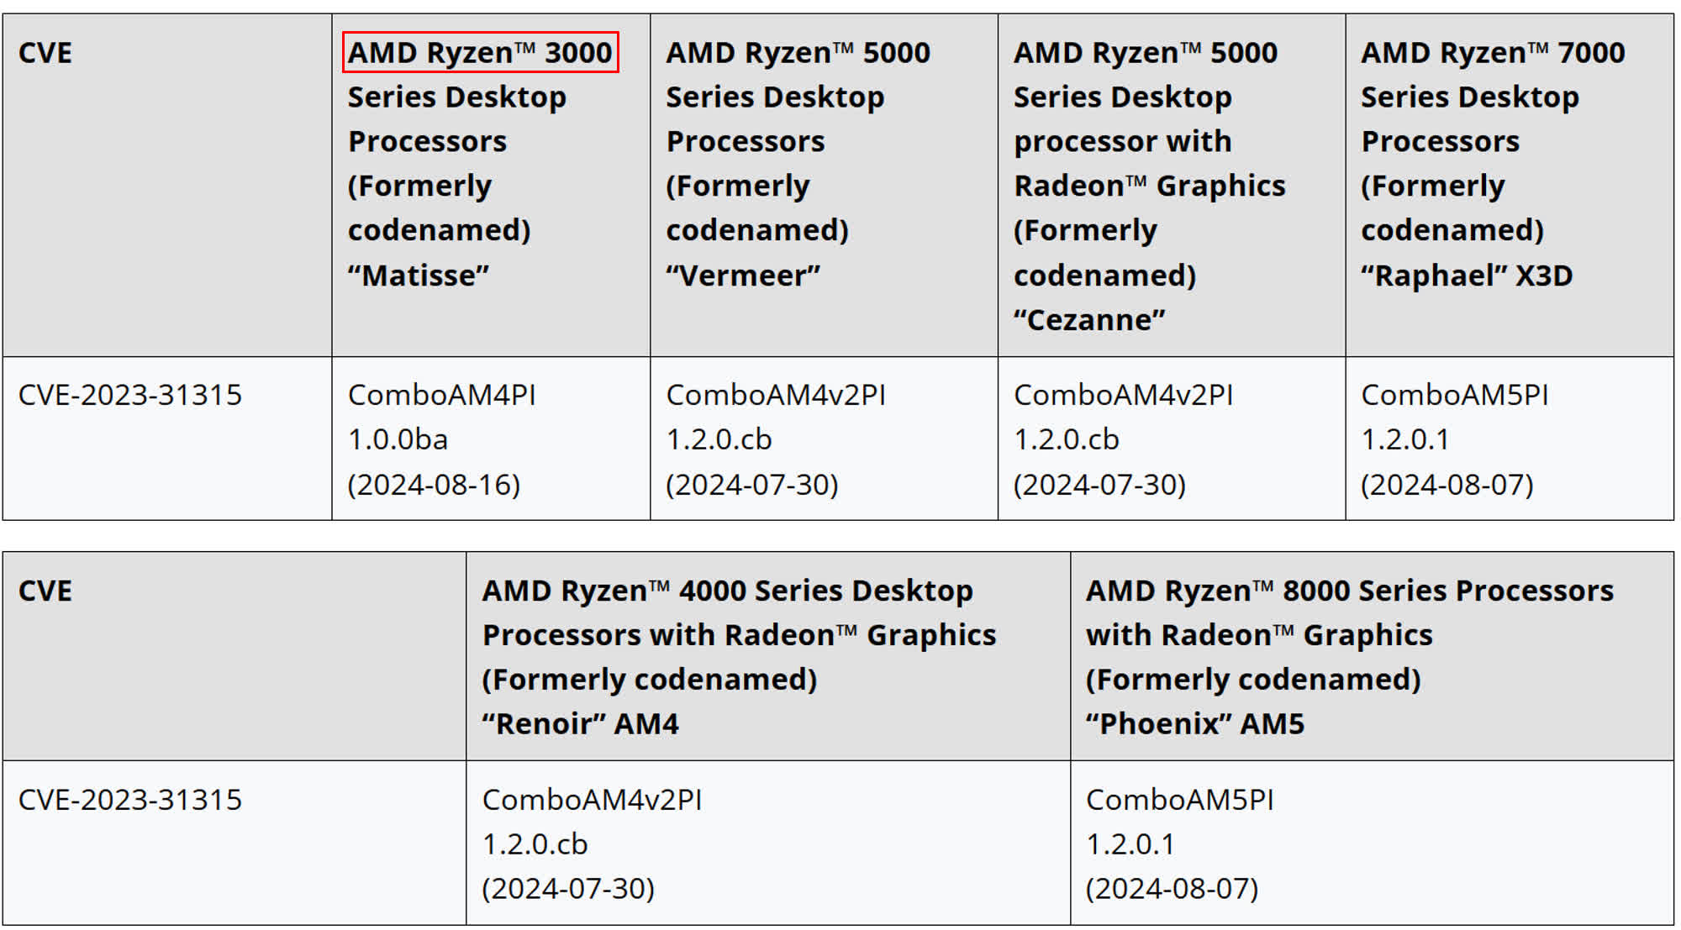
Task: Click the AMD Ryzen 4000 Series Desktop header
Action: pyautogui.click(x=727, y=591)
